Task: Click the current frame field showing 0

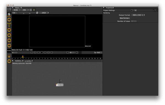Action: 15,52
